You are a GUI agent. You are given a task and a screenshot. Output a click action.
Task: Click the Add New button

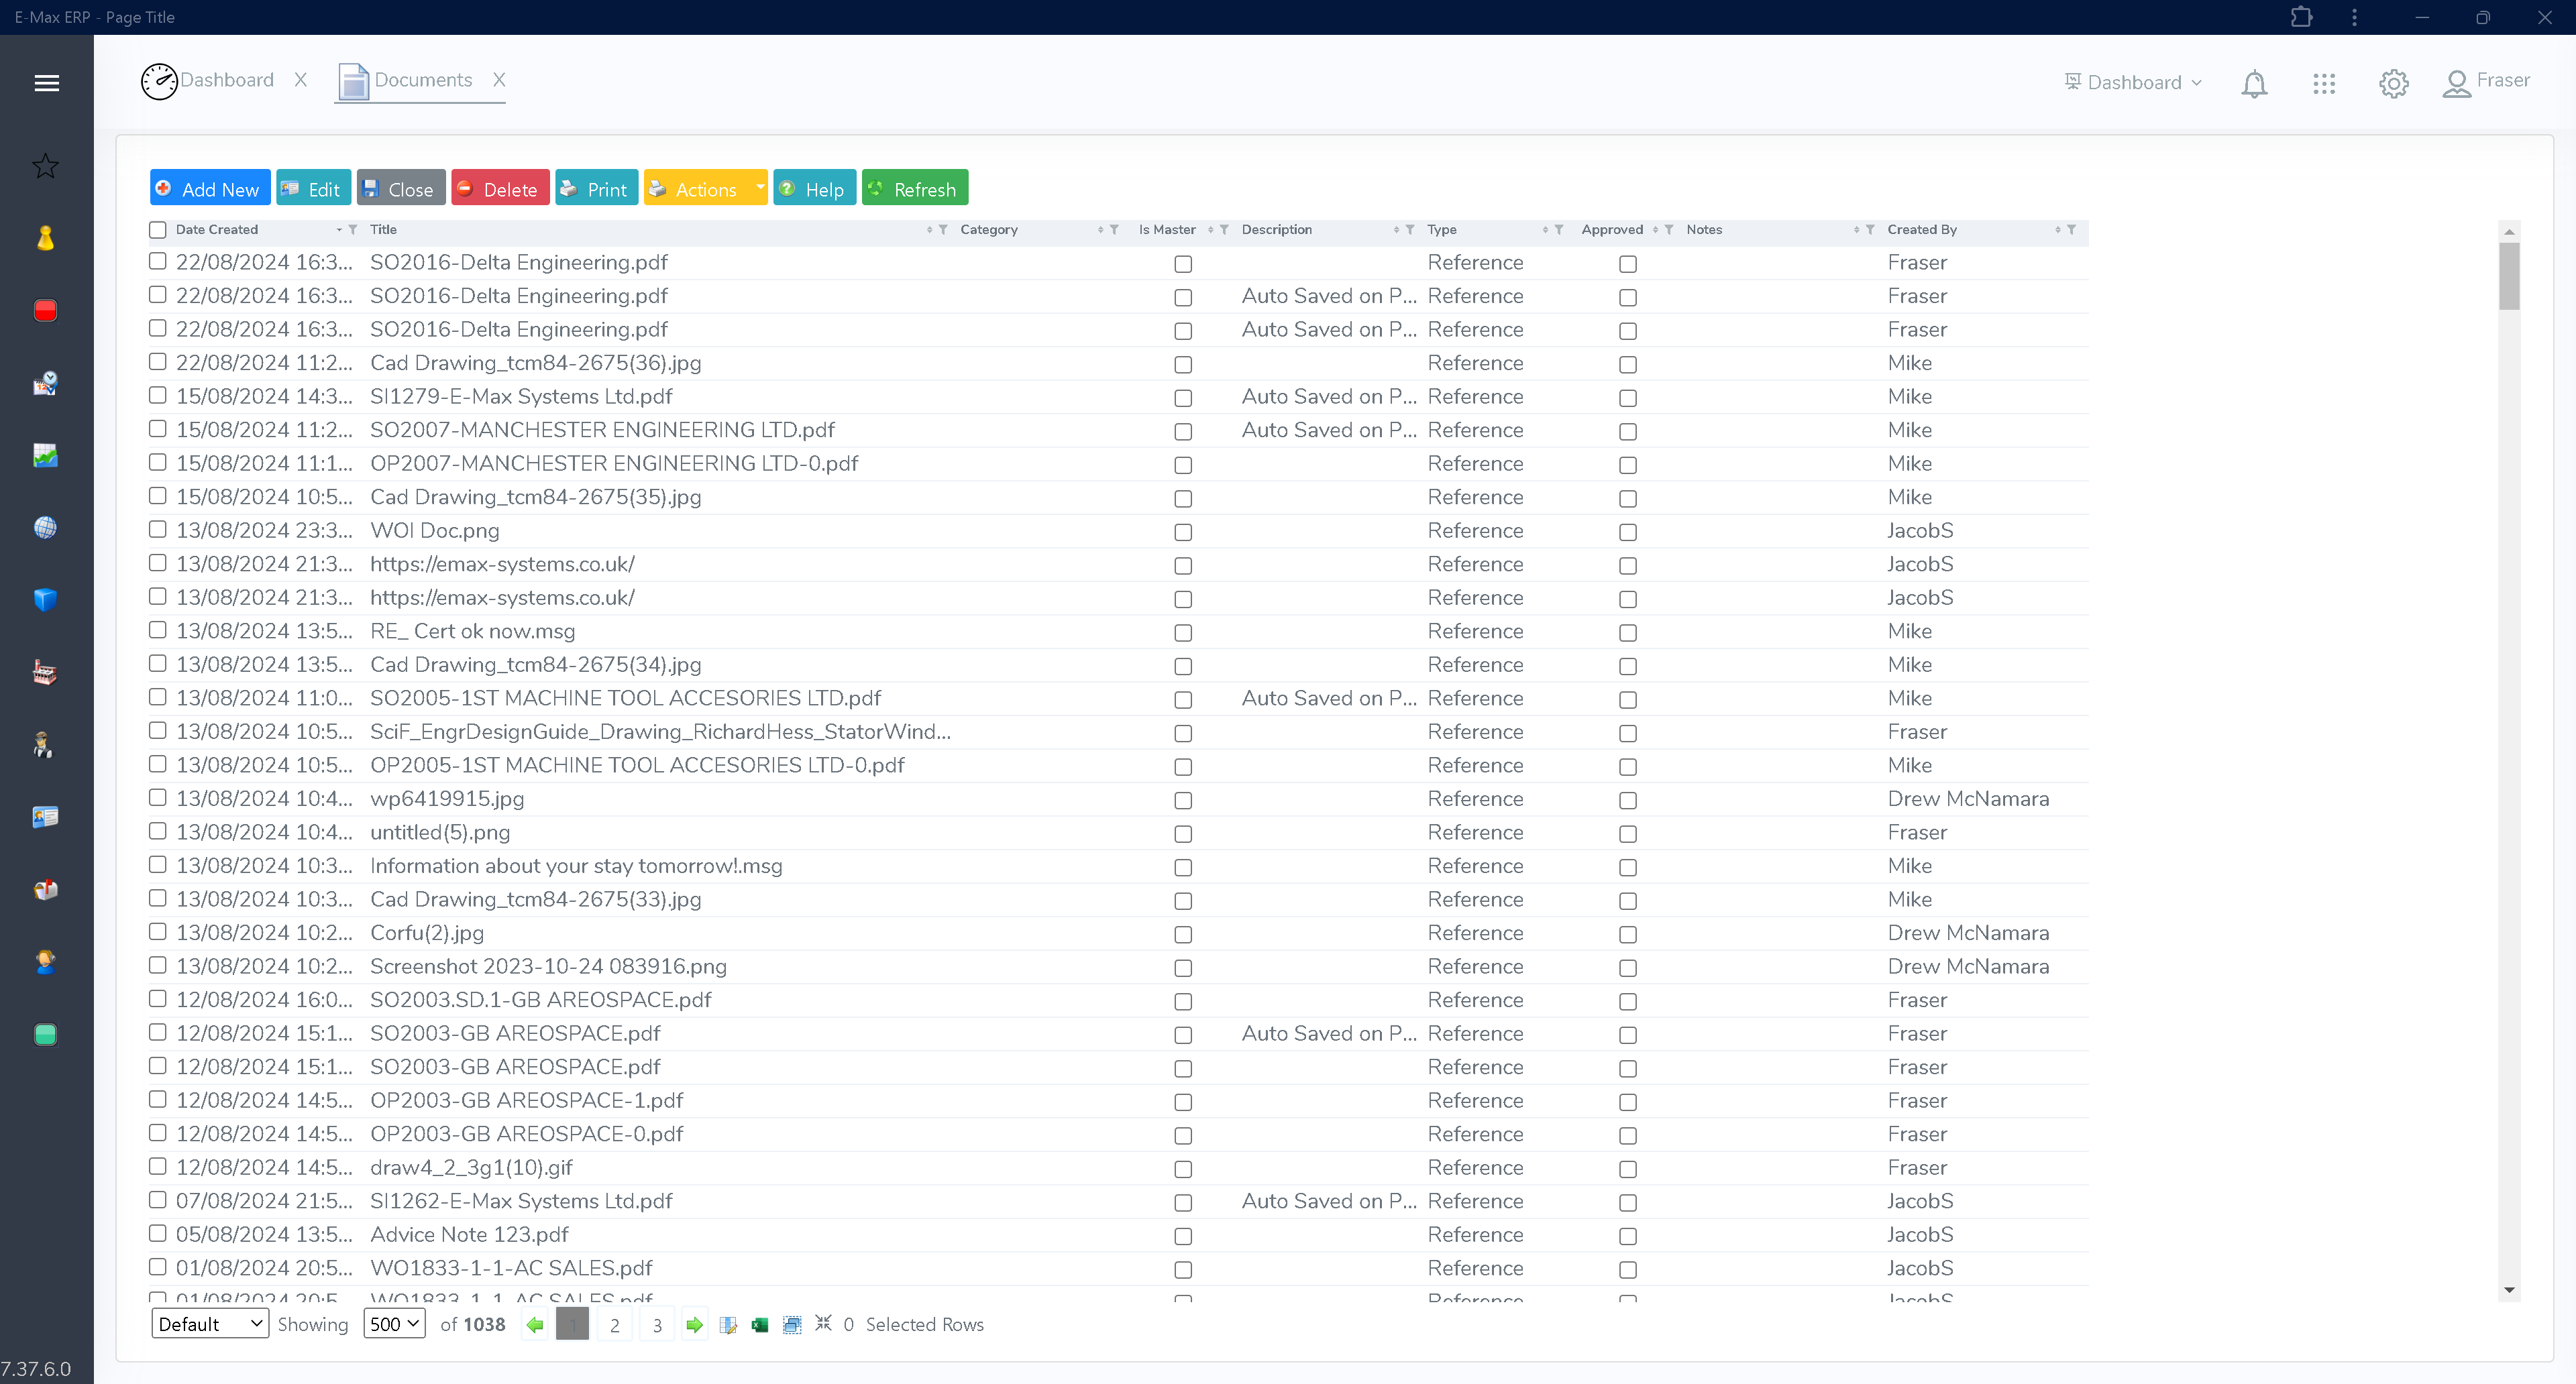click(x=209, y=188)
